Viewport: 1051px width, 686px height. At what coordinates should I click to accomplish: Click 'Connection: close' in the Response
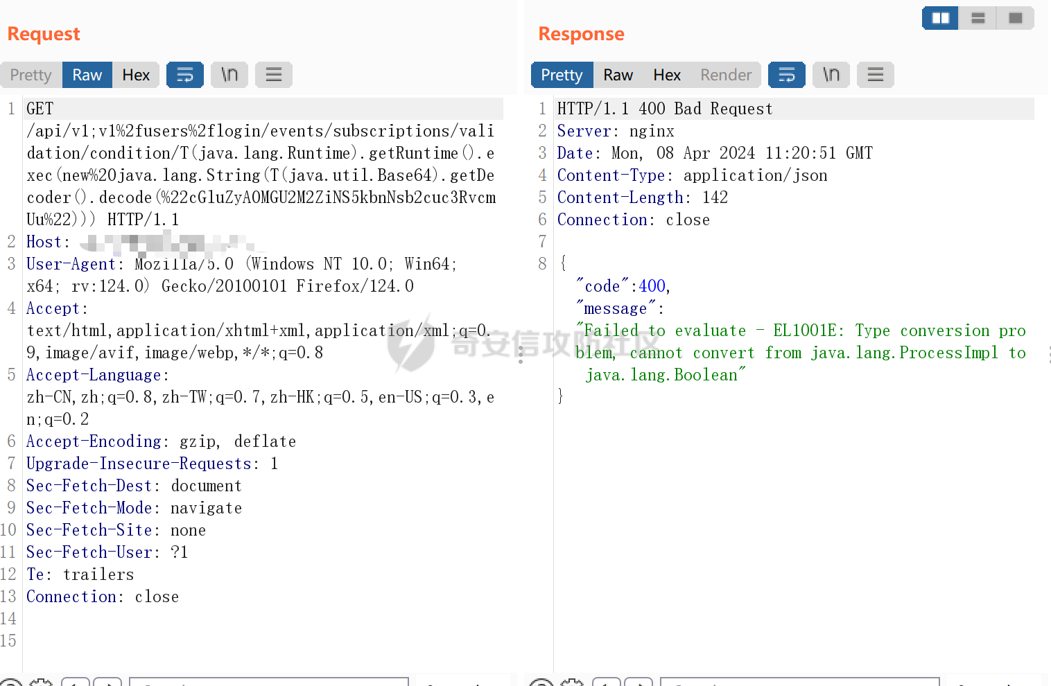[634, 220]
